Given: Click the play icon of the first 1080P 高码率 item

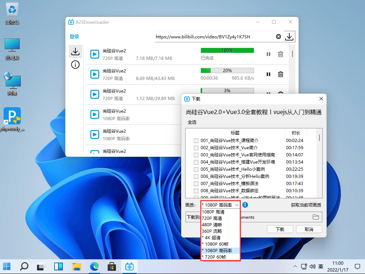Looking at the screenshot, I should click(x=95, y=114).
